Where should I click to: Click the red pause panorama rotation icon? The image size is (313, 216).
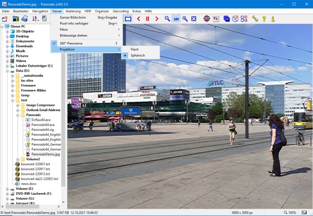tap(147, 19)
